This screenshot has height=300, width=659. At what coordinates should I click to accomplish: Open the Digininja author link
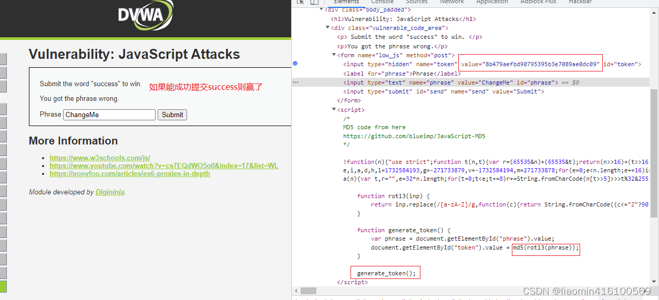coord(110,192)
